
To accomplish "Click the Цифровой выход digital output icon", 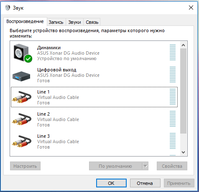I will coord(21,76).
